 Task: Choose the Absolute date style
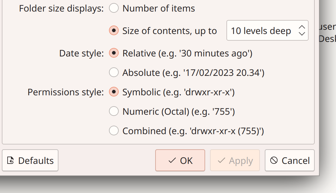coord(114,72)
